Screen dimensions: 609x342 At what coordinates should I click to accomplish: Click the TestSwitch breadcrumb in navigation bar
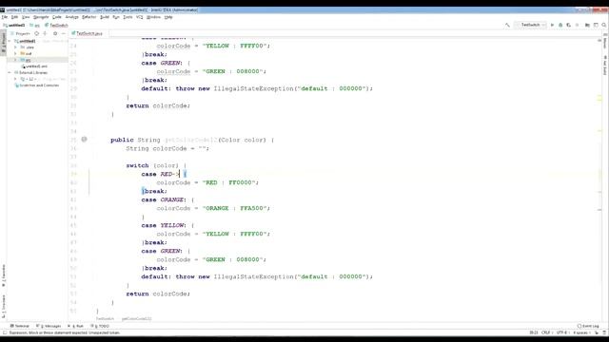tap(57, 26)
